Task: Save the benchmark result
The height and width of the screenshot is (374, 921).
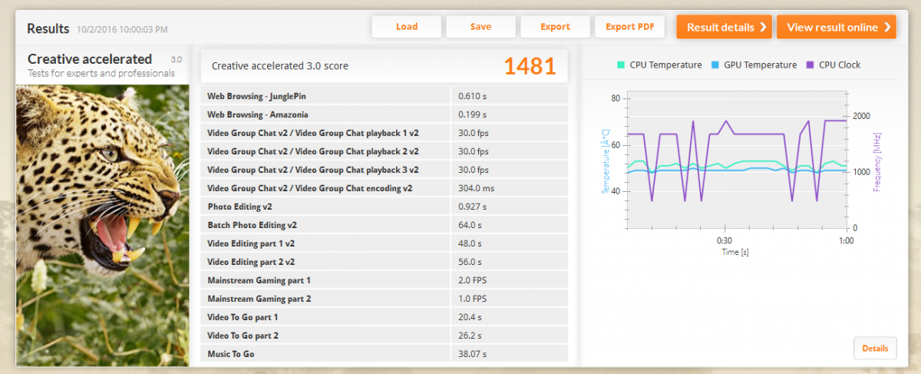Action: tap(480, 27)
